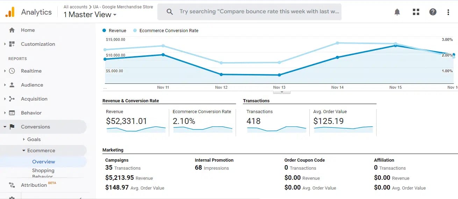Open the Shopping Behavior report
458x199 pixels.
click(x=43, y=172)
